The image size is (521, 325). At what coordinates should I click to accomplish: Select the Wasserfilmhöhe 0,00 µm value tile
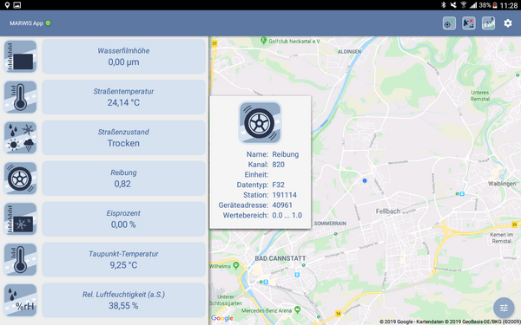[123, 56]
